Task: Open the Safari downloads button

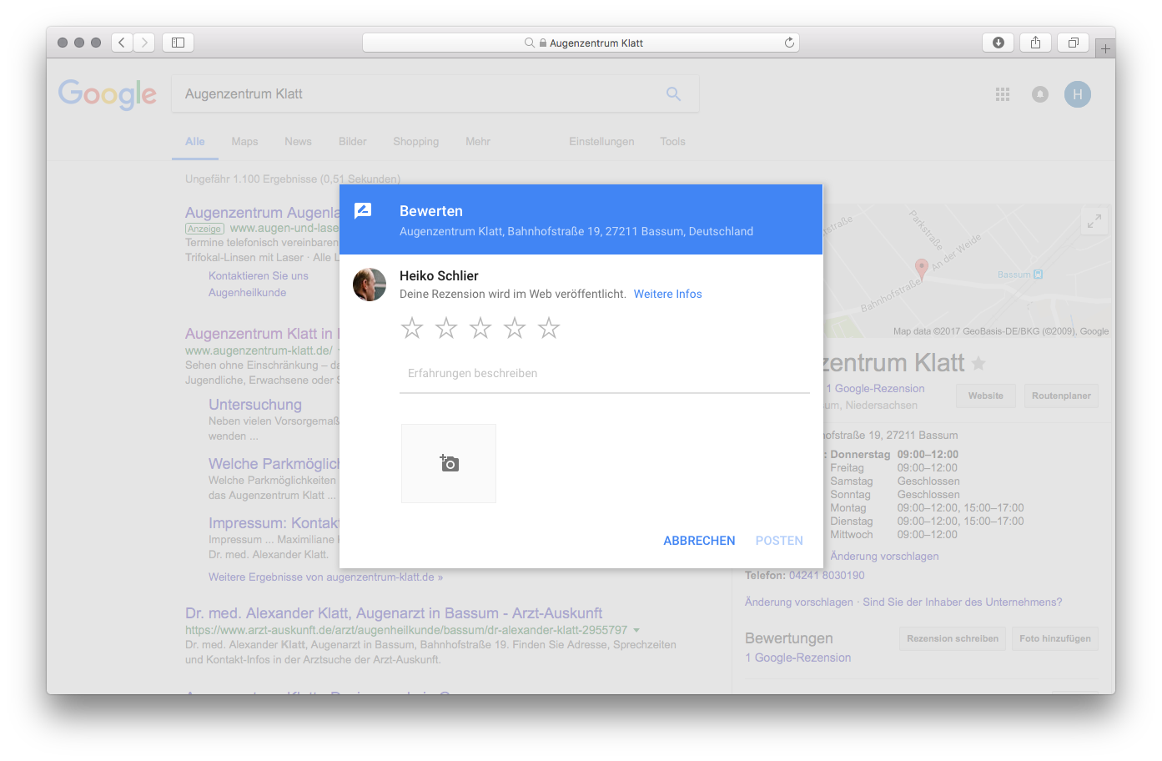Action: (999, 43)
